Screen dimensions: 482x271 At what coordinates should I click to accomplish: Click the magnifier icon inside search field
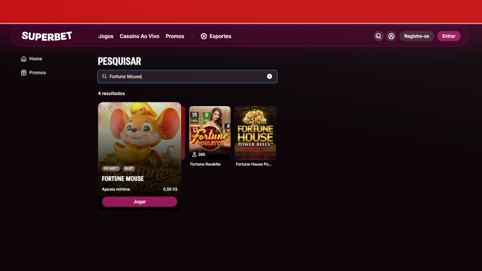click(104, 76)
